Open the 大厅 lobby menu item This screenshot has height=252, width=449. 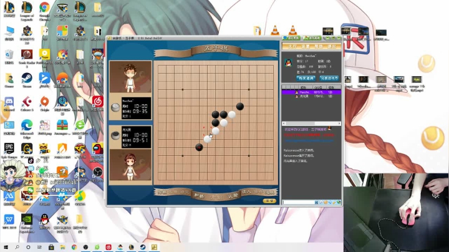pos(292,46)
